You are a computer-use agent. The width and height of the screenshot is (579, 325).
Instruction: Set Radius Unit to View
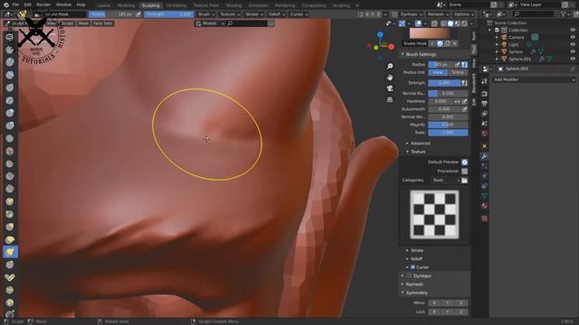pyautogui.click(x=438, y=72)
